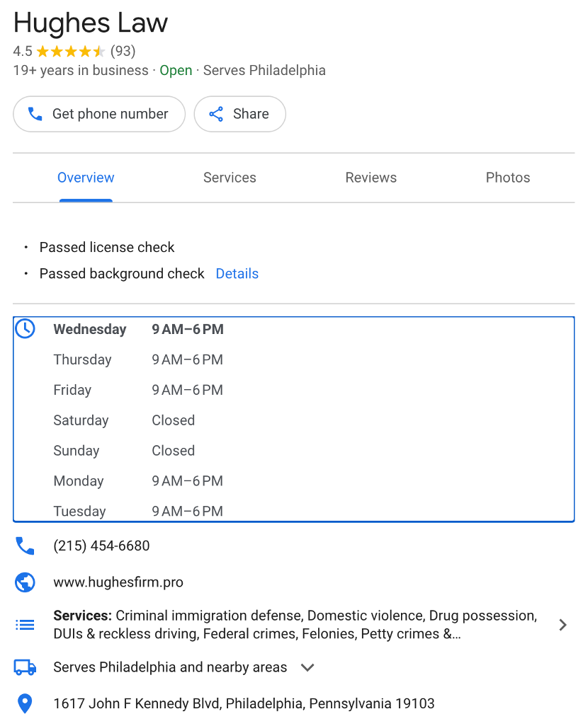Click Serves Philadelphia and nearby areas text
This screenshot has width=588, height=726.
click(x=170, y=667)
